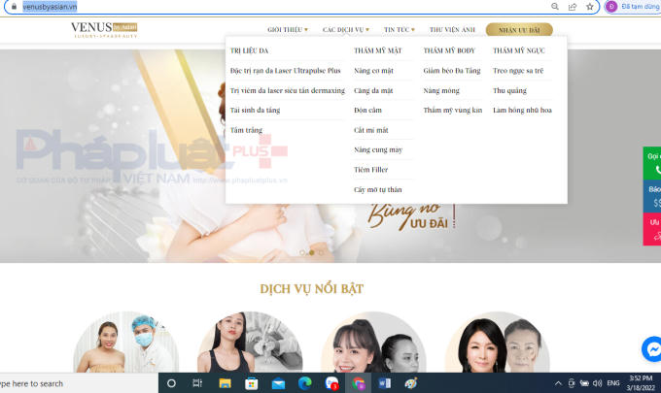The height and width of the screenshot is (393, 661).
Task: Open the THẨM MỸ BODY category heading
Action: [x=449, y=50]
